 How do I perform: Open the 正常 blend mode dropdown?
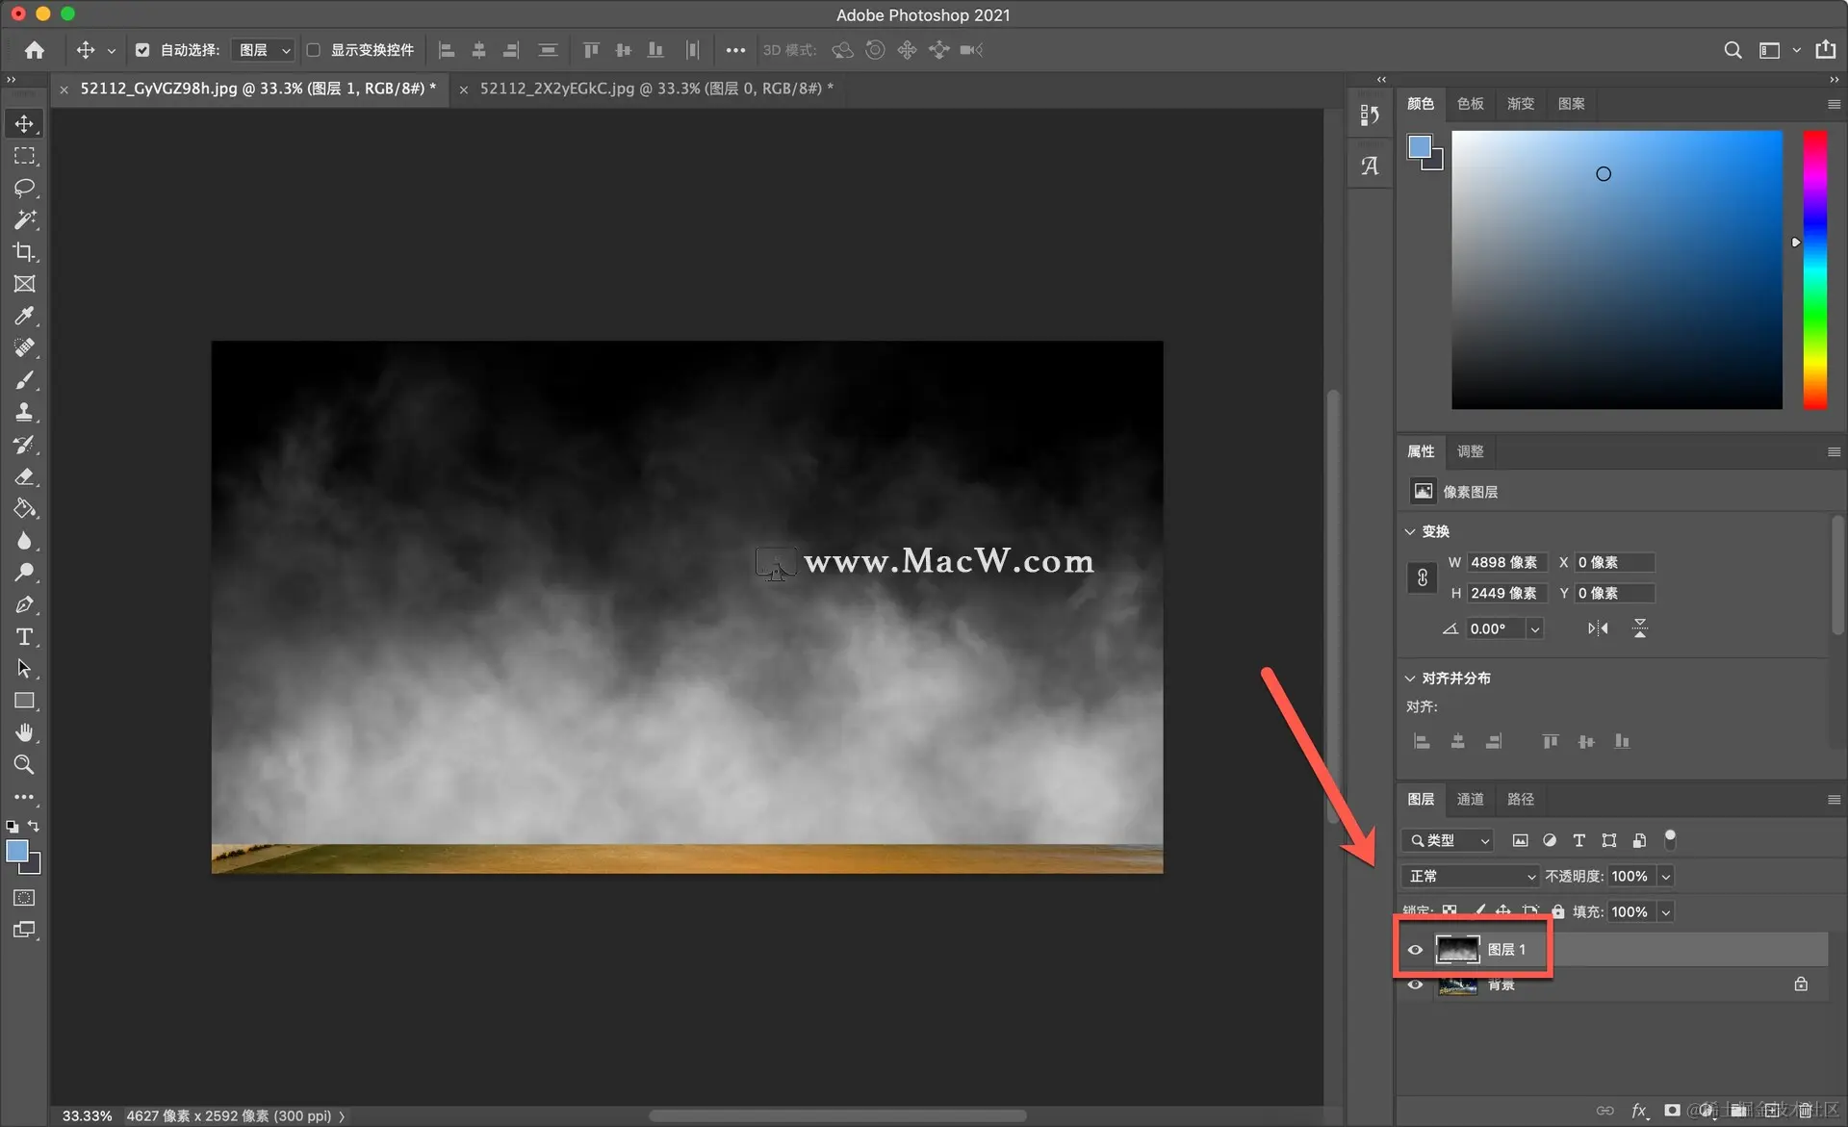[x=1471, y=876]
